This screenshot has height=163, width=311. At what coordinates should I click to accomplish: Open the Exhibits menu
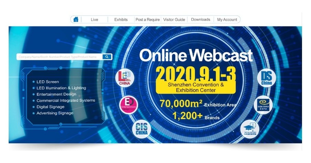point(121,20)
